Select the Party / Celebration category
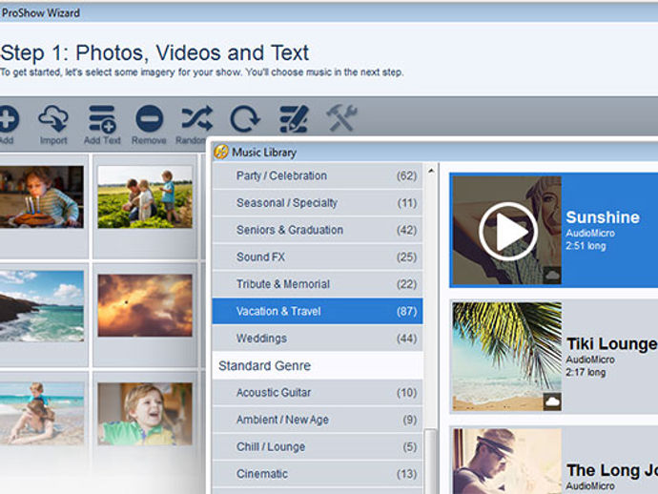The height and width of the screenshot is (494, 658). [318, 175]
